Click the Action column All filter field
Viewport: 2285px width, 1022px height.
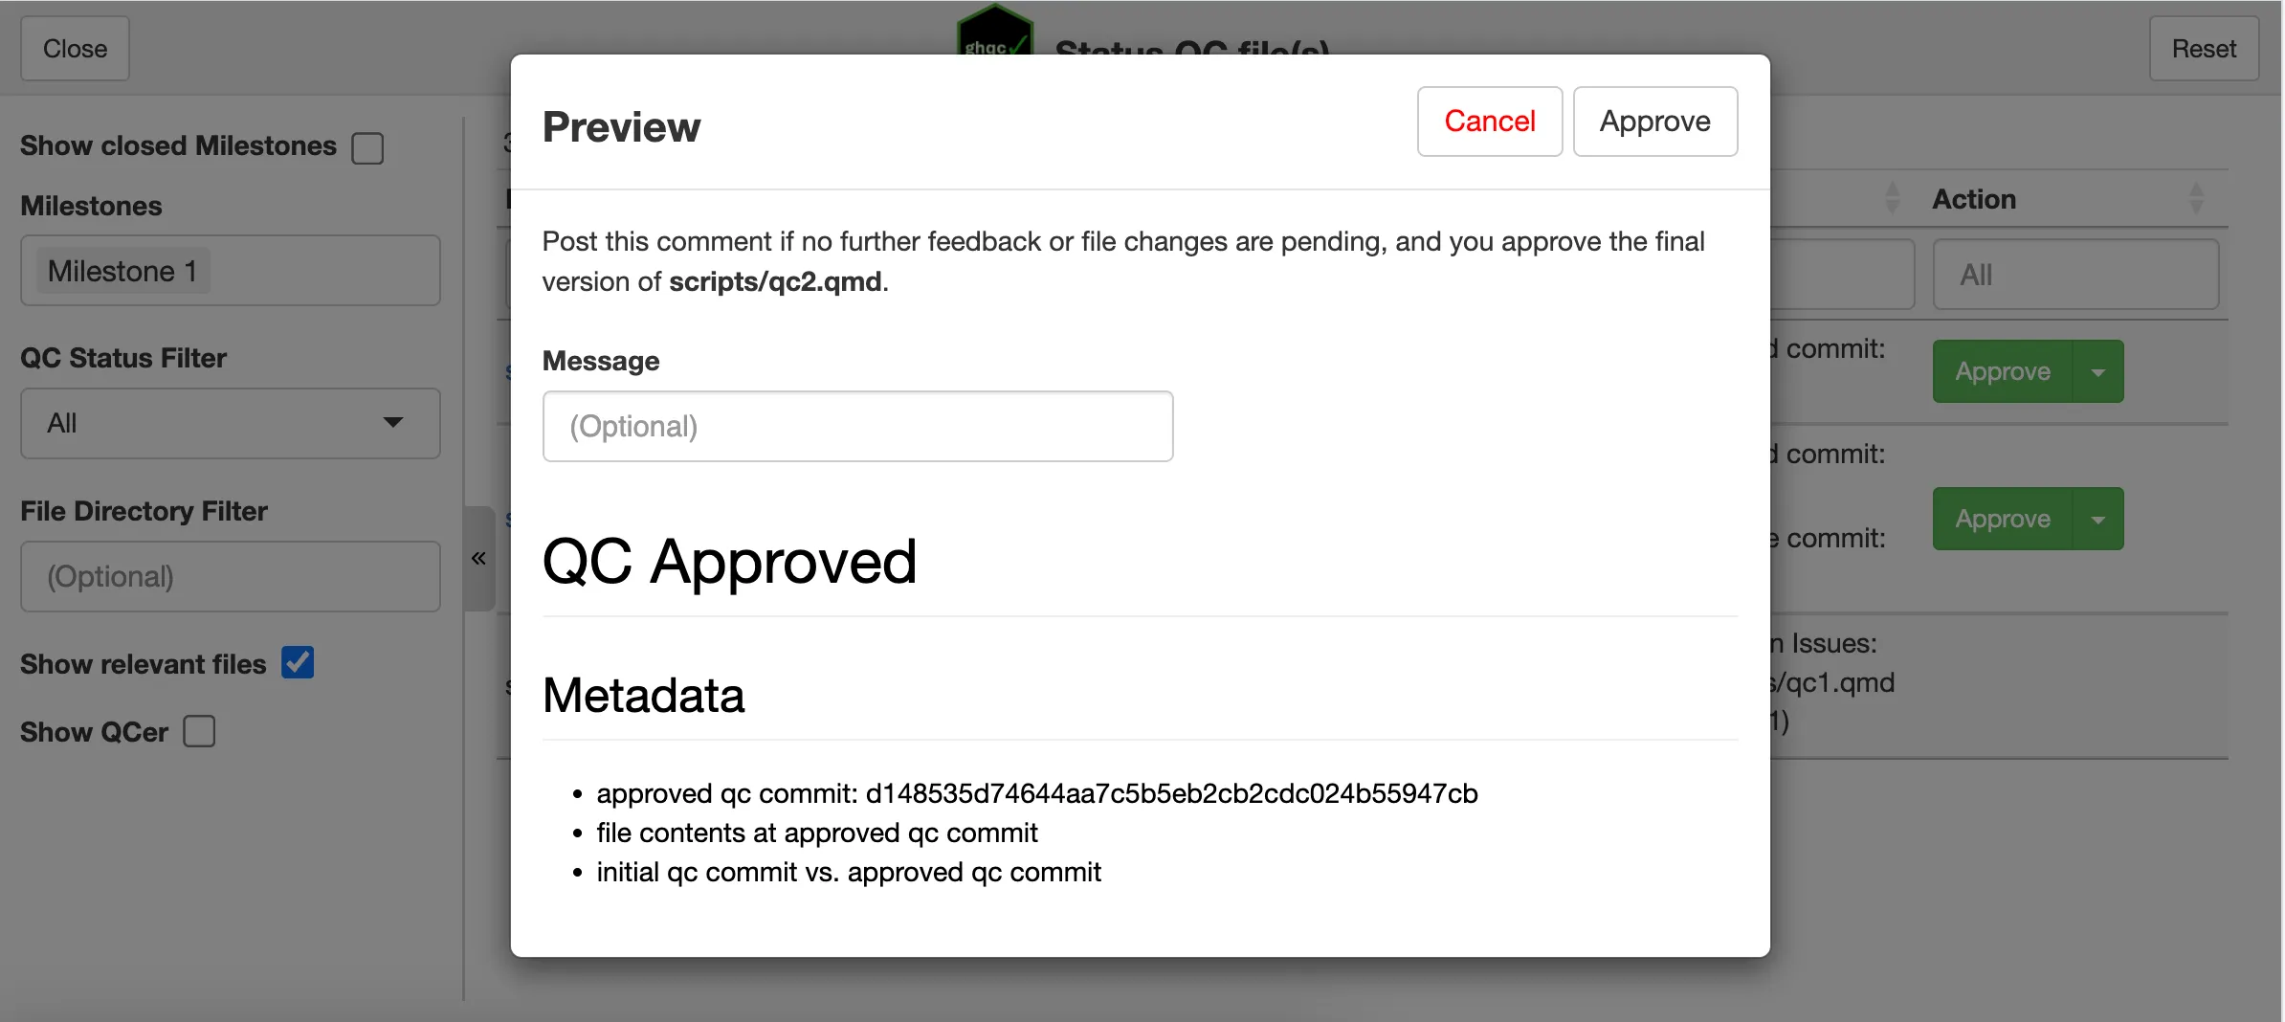click(x=2074, y=275)
